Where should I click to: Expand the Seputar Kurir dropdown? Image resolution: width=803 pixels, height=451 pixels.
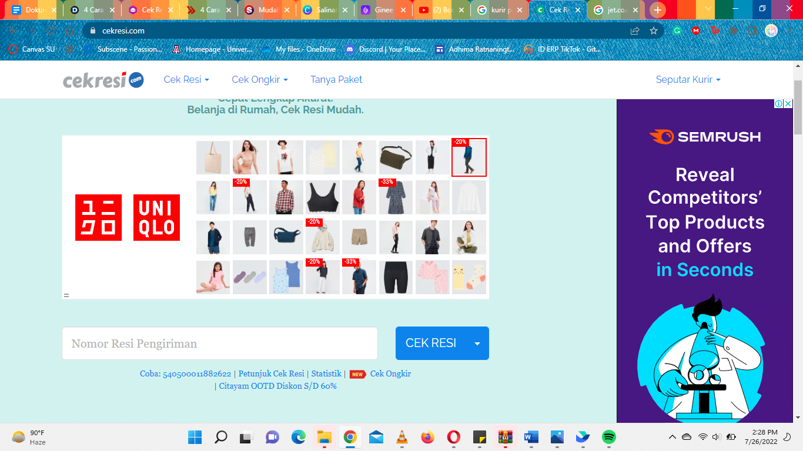688,79
